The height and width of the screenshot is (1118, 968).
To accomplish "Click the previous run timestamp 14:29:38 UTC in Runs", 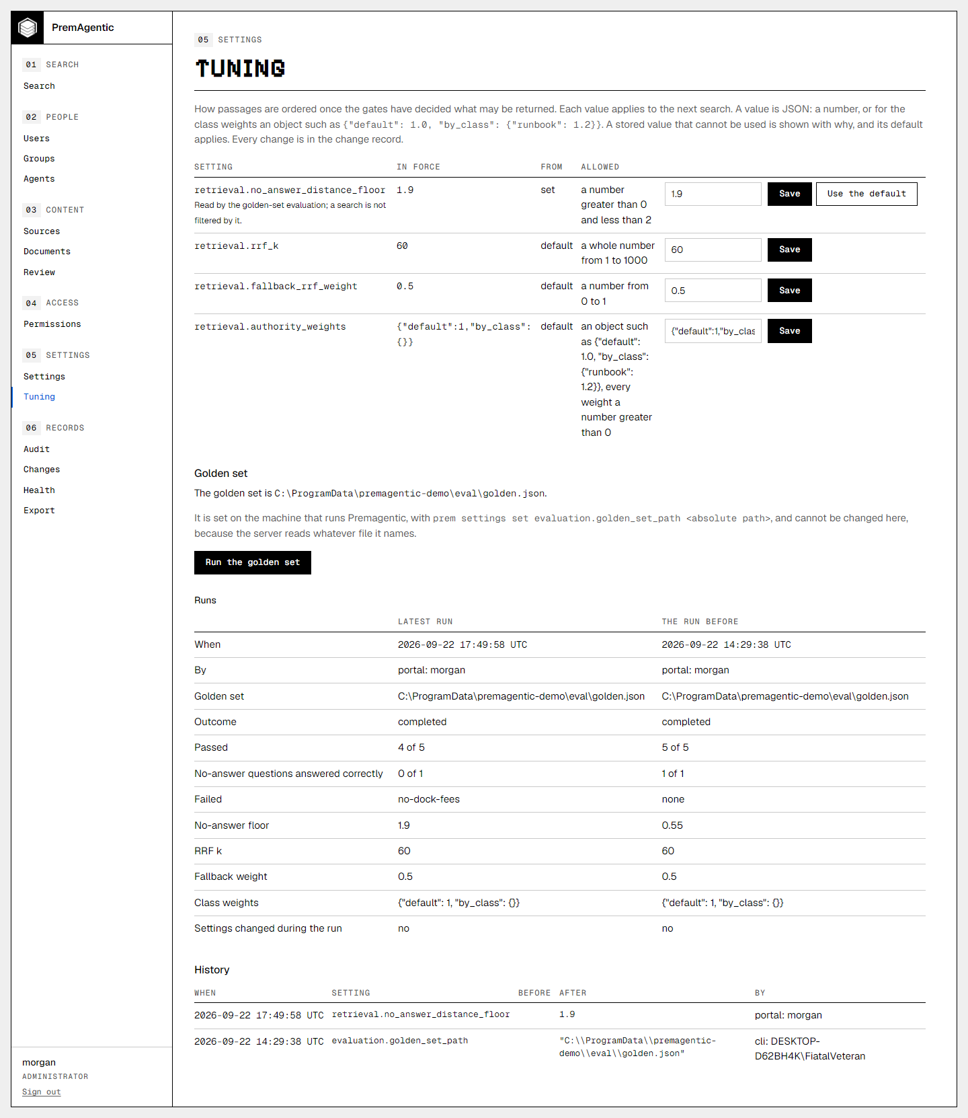I will click(726, 644).
